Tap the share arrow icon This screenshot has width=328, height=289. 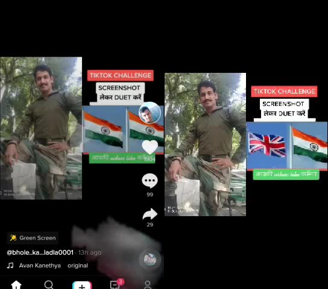pos(150,214)
